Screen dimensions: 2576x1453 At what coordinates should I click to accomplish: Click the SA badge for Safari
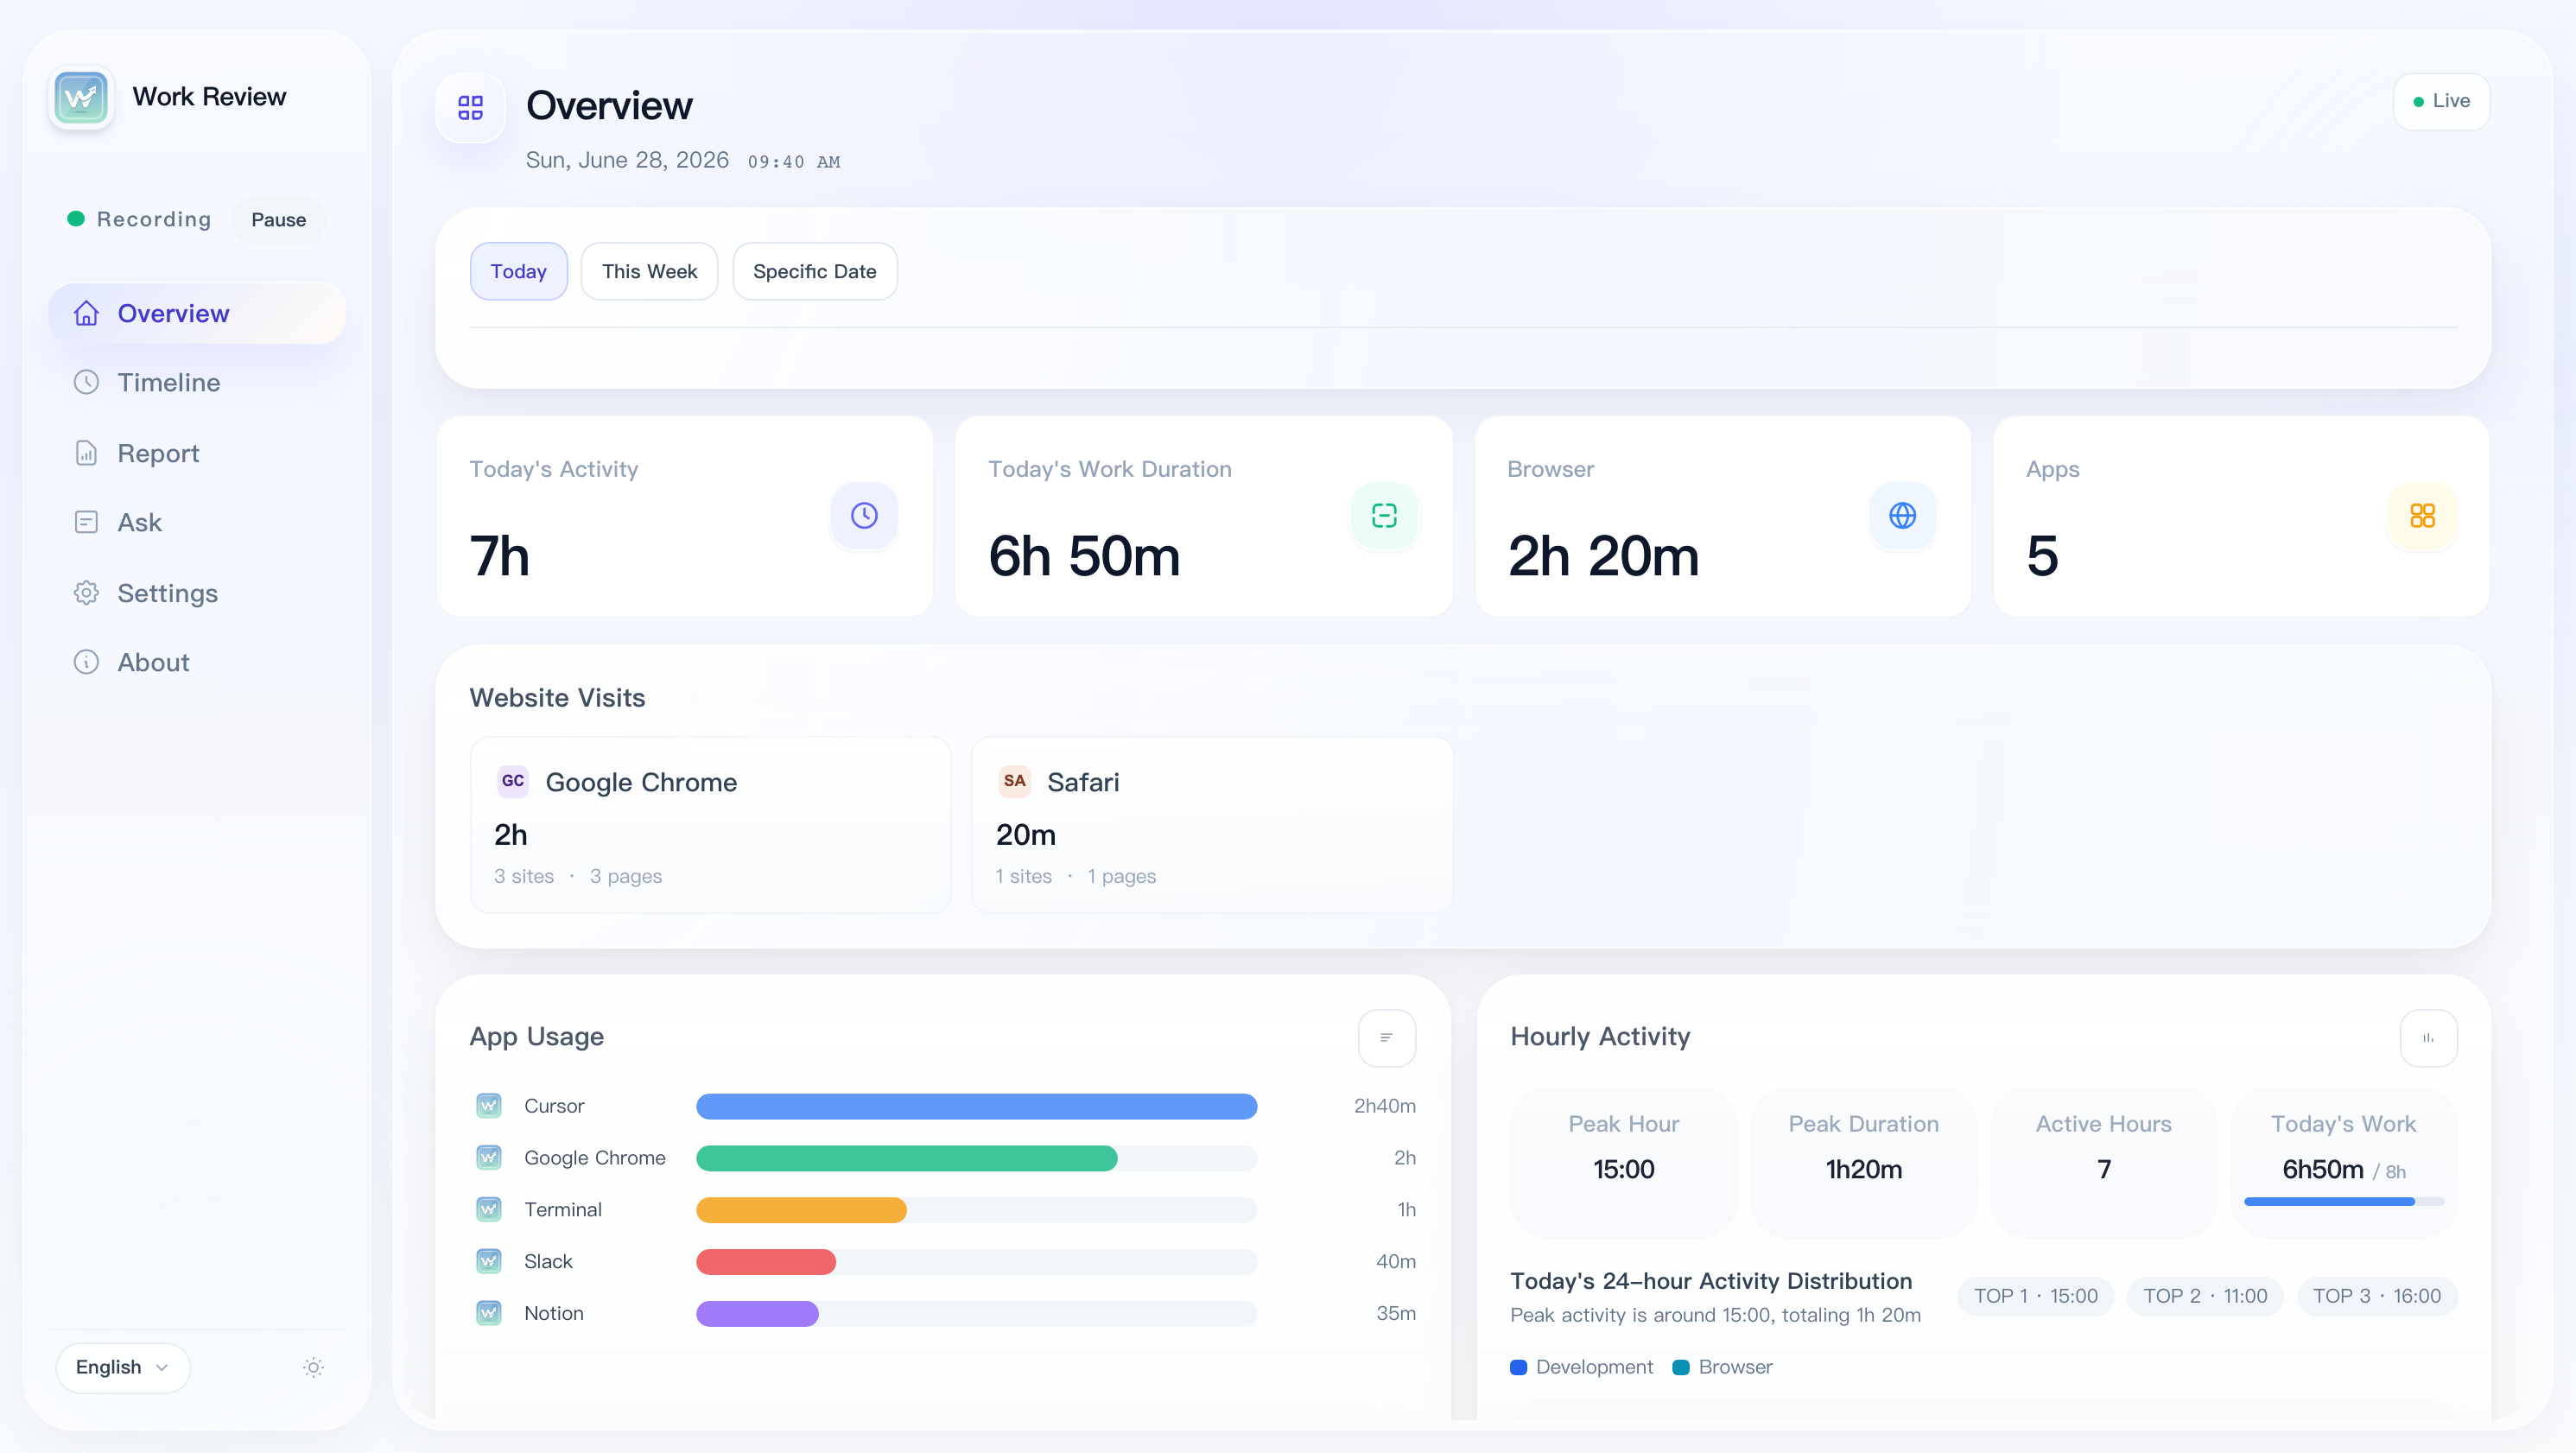[1014, 781]
